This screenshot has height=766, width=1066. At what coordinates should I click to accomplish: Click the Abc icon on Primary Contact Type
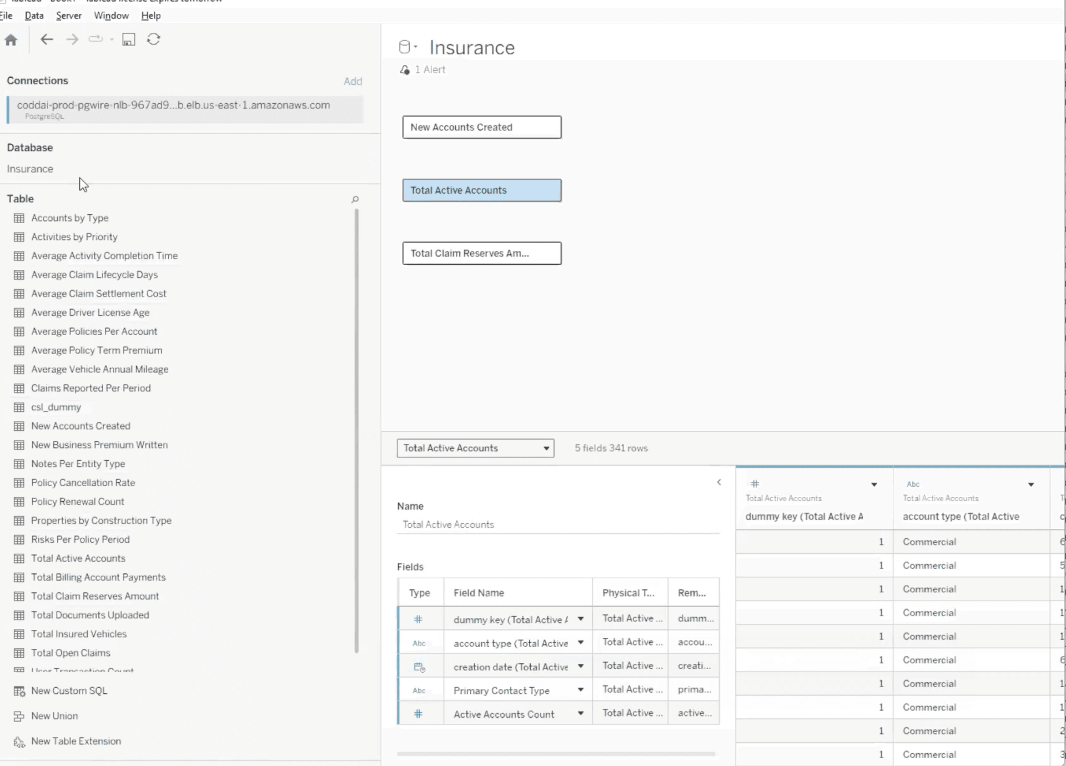419,690
